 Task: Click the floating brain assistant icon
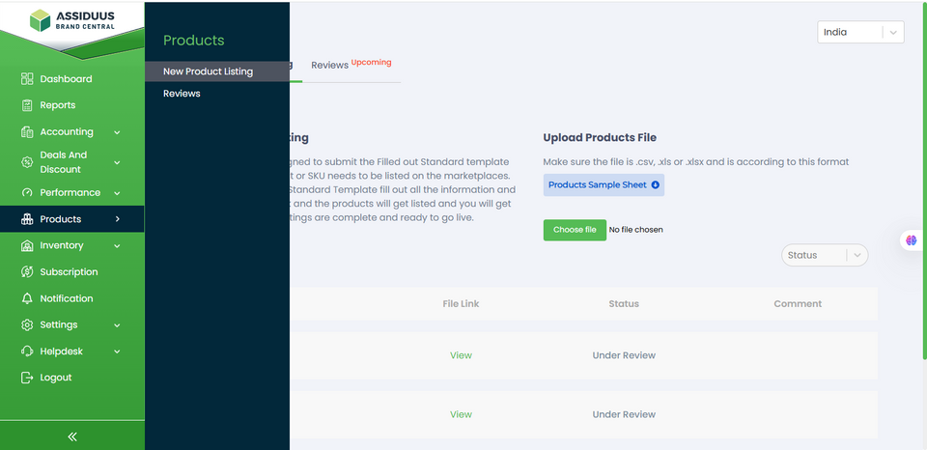click(911, 240)
